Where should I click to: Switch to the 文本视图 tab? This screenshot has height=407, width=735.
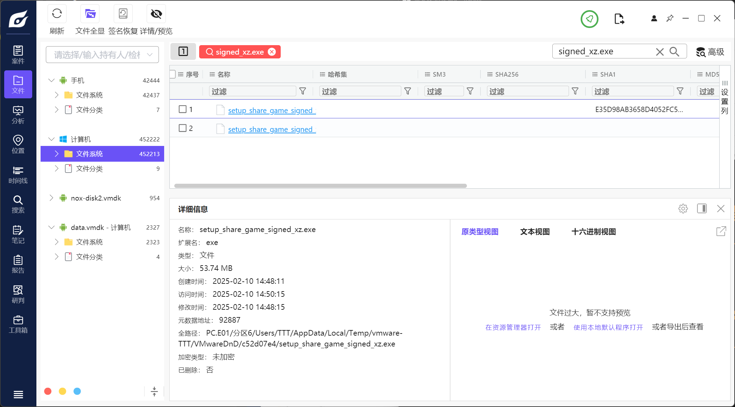[534, 232]
